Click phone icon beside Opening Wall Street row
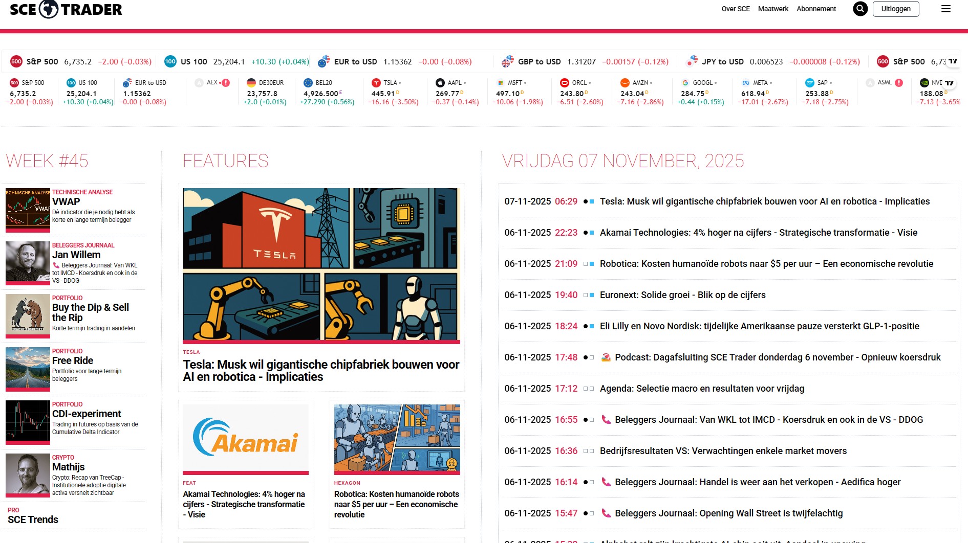Image resolution: width=968 pixels, height=543 pixels. click(606, 513)
